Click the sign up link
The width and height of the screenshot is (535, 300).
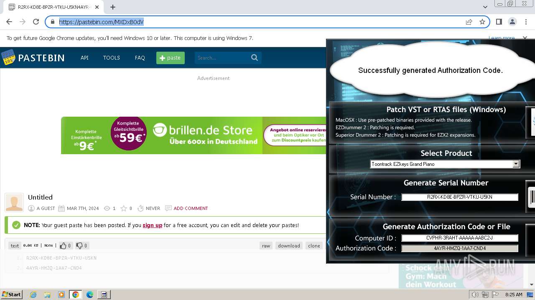(153, 225)
